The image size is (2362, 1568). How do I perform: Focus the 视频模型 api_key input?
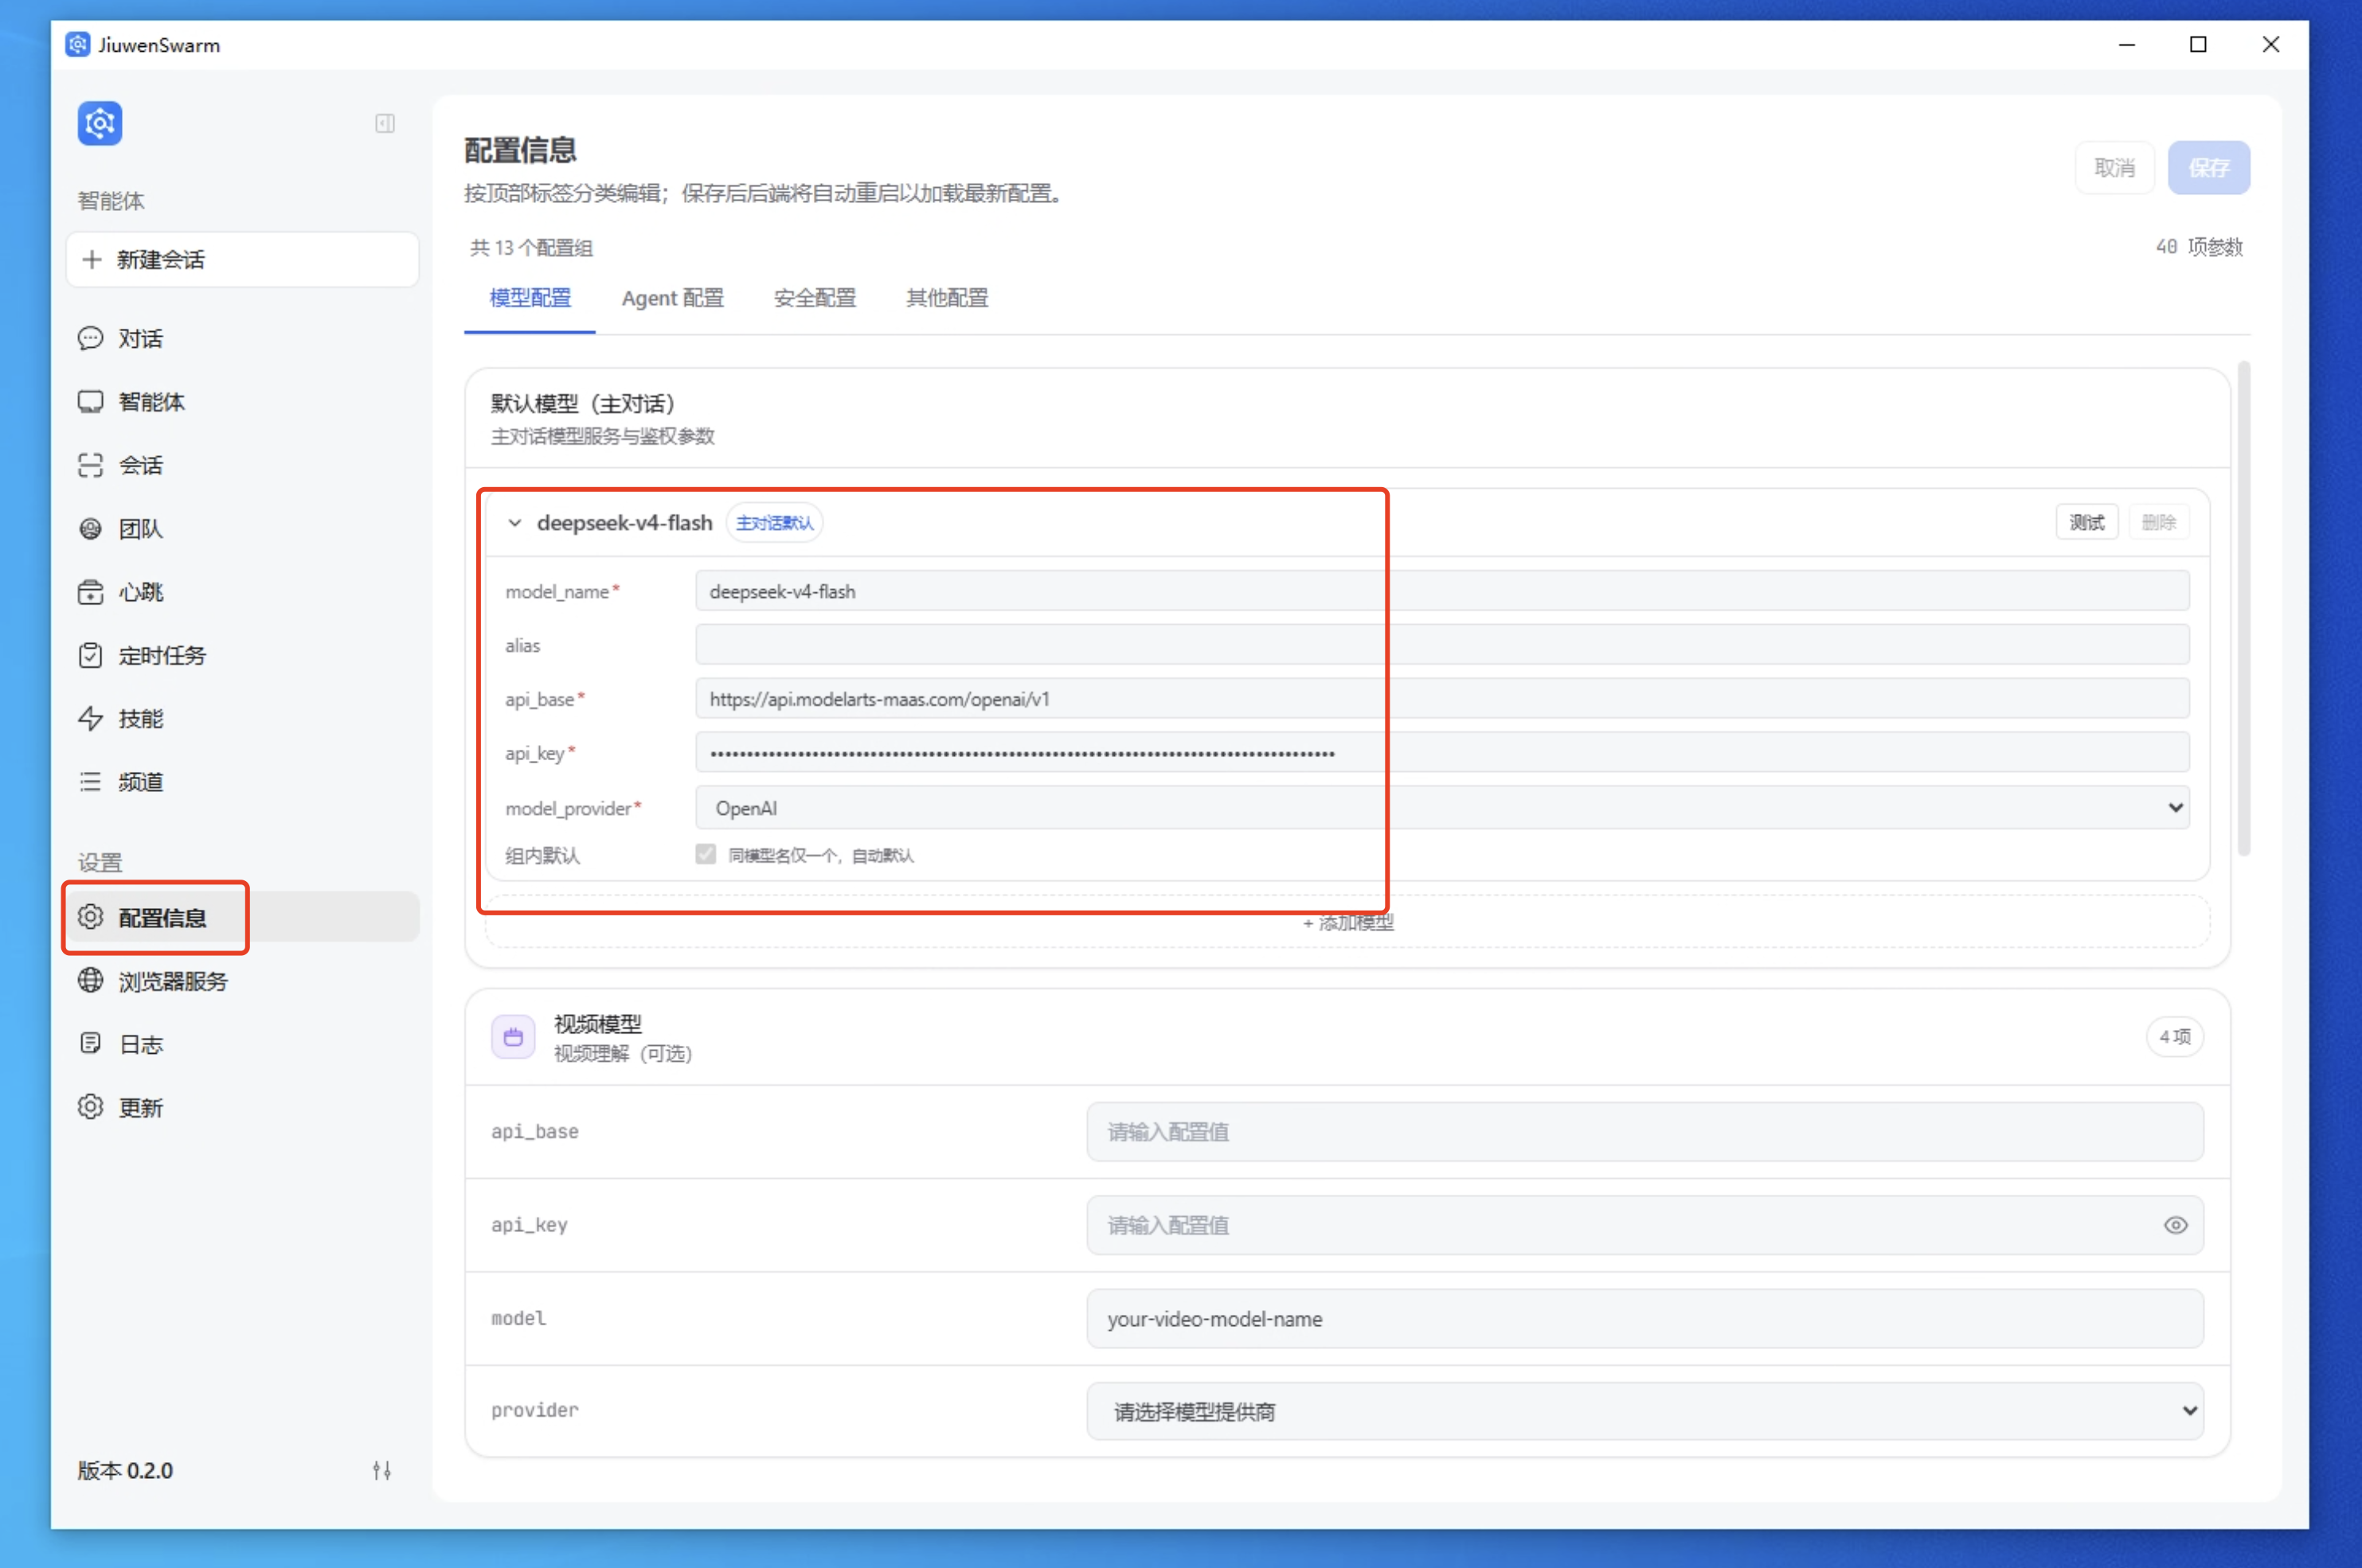(x=1644, y=1225)
